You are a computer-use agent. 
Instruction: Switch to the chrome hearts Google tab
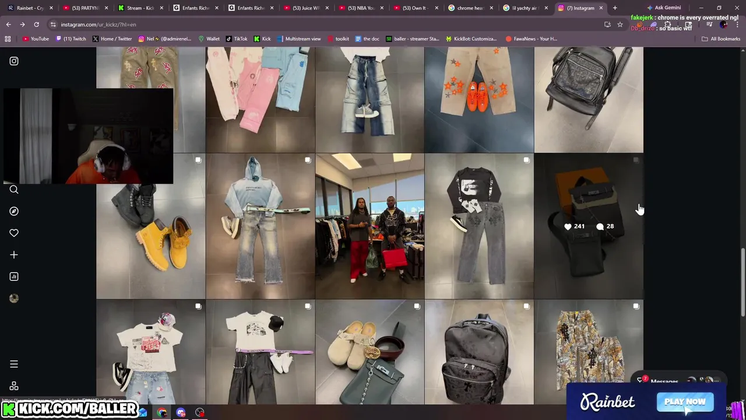point(471,8)
